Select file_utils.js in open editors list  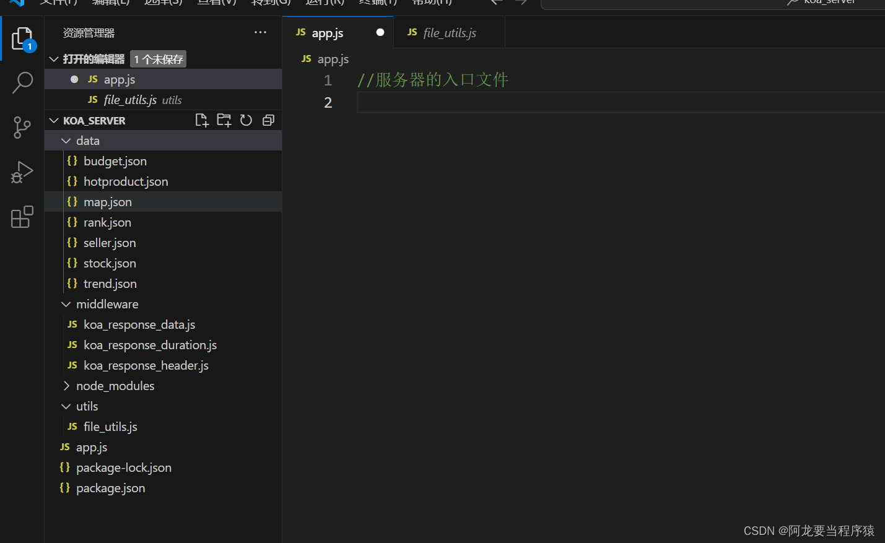[163, 100]
